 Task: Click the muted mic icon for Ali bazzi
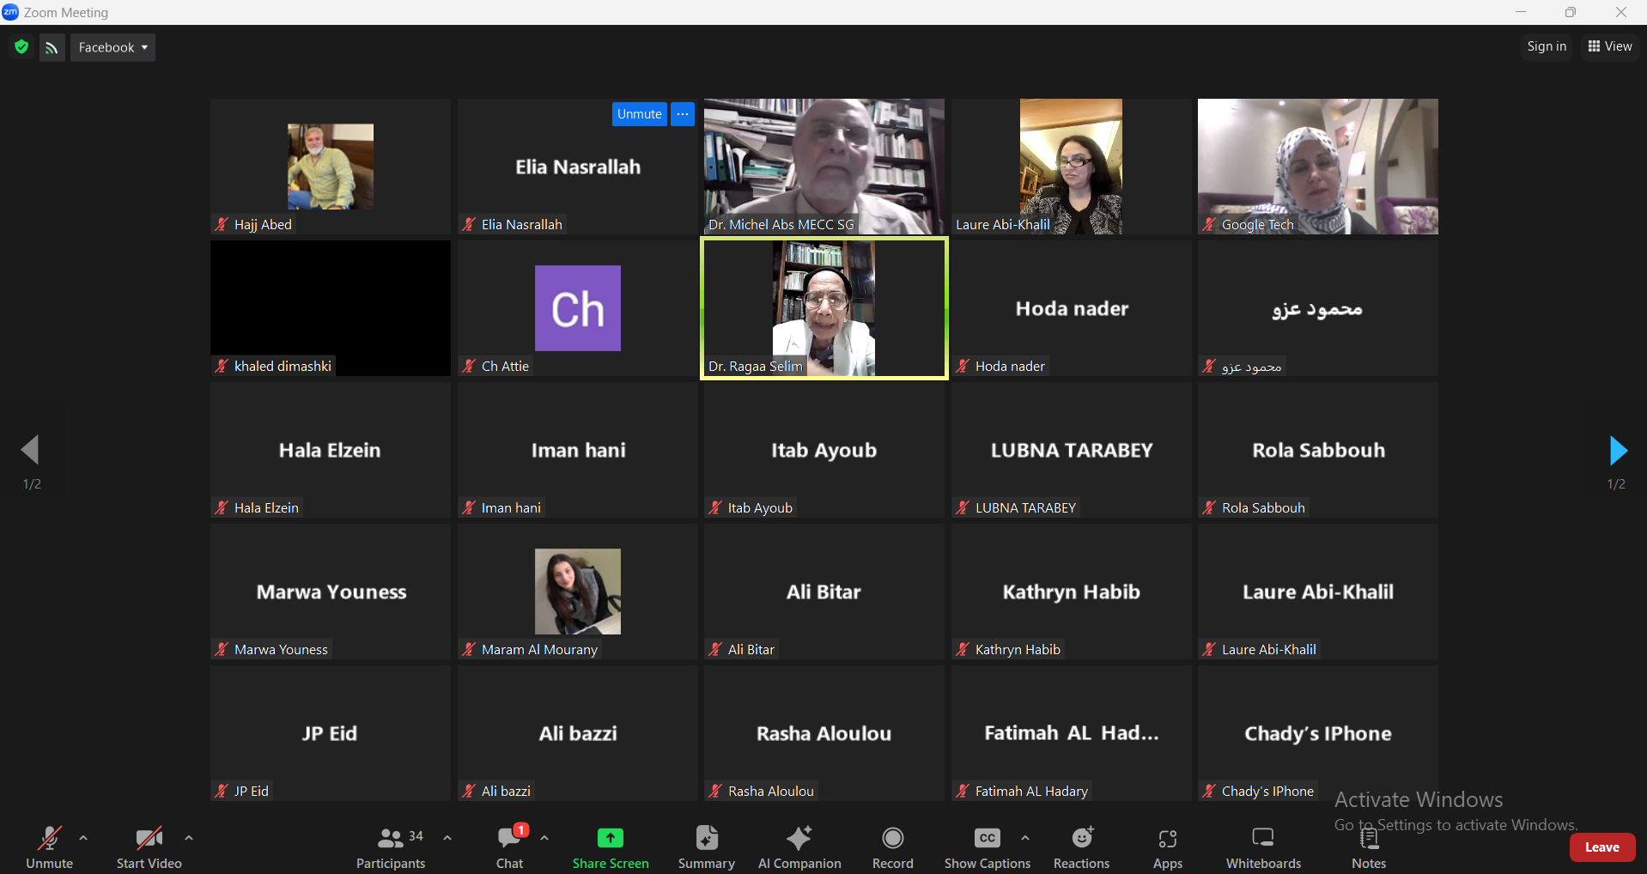point(470,792)
